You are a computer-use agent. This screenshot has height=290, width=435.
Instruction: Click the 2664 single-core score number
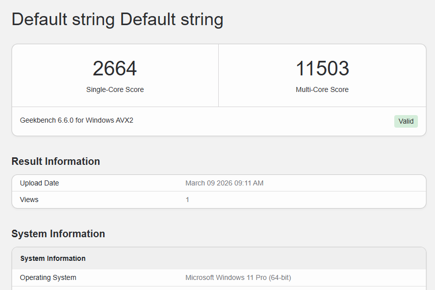tap(115, 69)
